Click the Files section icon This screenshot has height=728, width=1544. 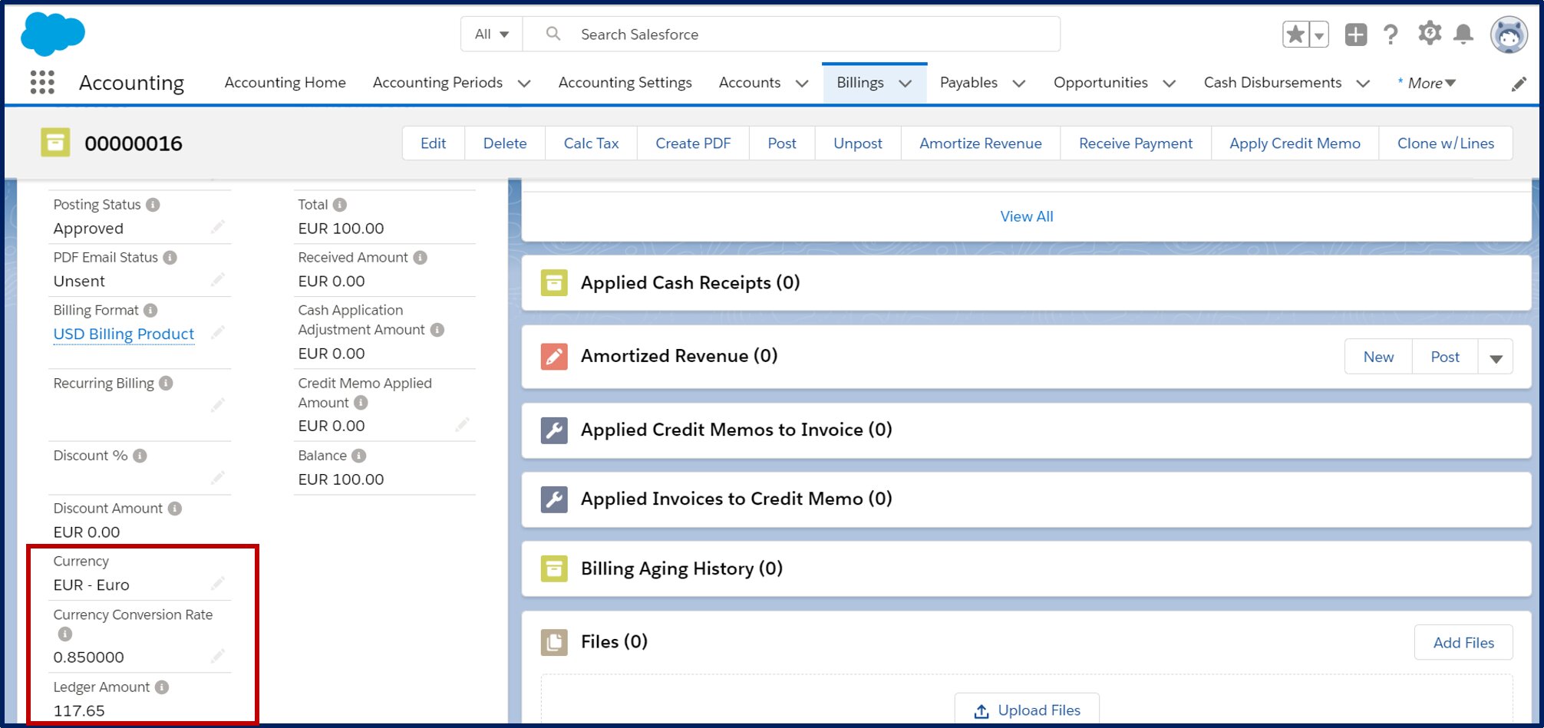click(554, 642)
